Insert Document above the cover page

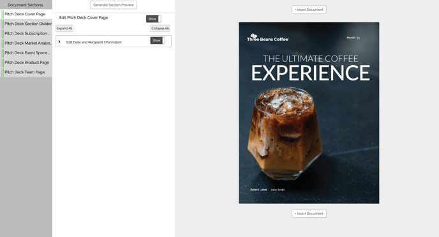[x=309, y=10]
